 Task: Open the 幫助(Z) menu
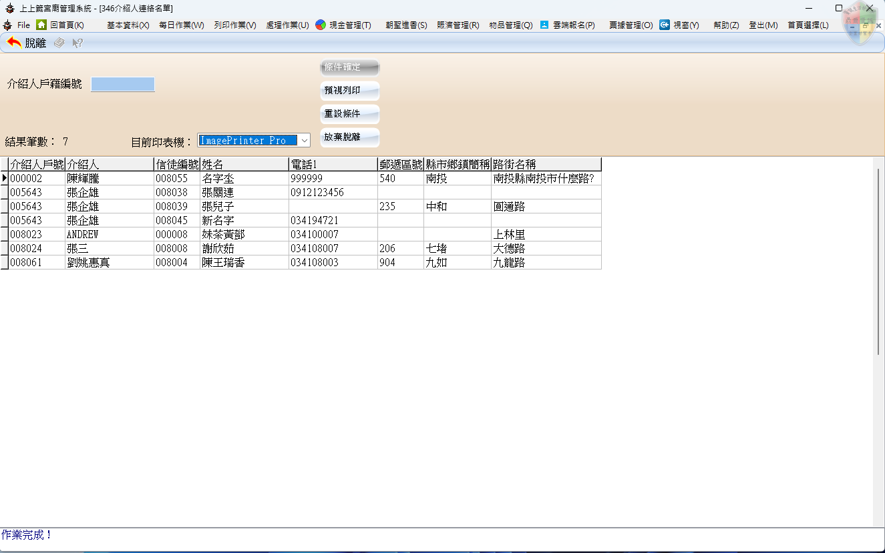[725, 24]
